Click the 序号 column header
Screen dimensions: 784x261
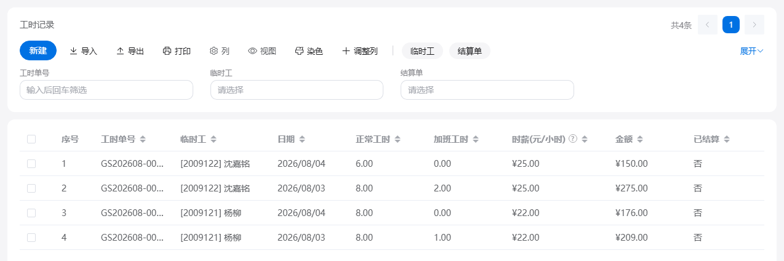(x=70, y=139)
